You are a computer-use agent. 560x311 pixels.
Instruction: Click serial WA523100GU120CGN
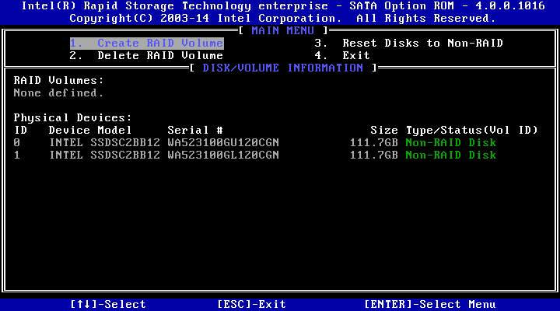point(223,142)
